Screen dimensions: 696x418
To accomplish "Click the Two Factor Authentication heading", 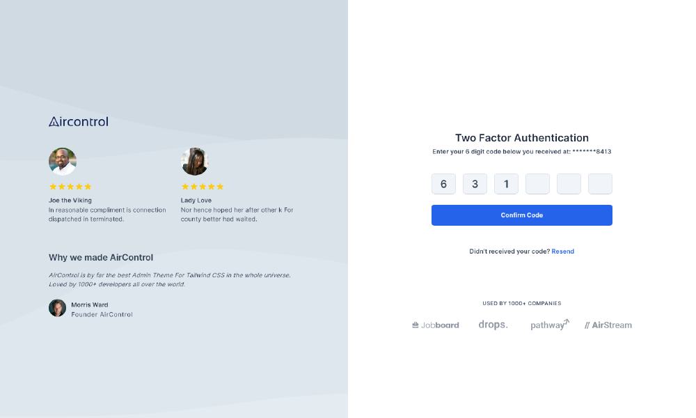I will [x=522, y=138].
